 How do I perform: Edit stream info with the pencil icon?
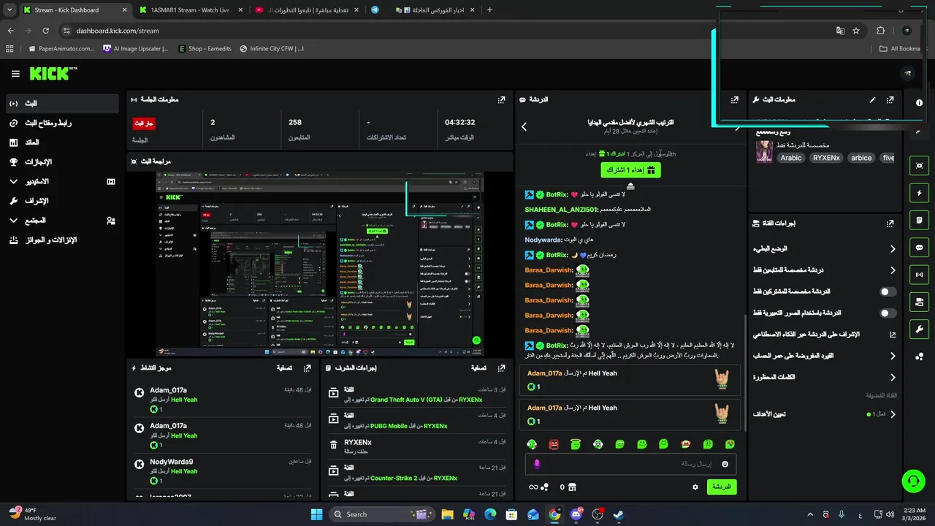(872, 99)
